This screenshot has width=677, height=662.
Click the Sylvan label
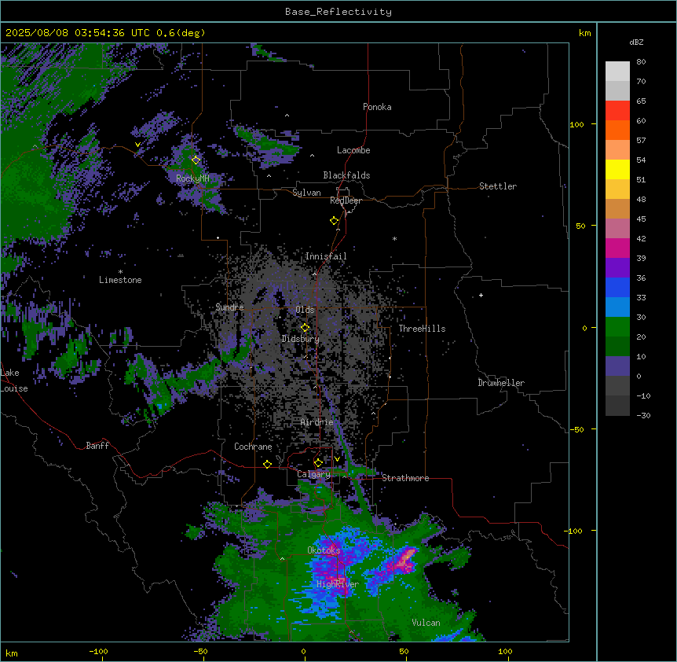click(306, 193)
